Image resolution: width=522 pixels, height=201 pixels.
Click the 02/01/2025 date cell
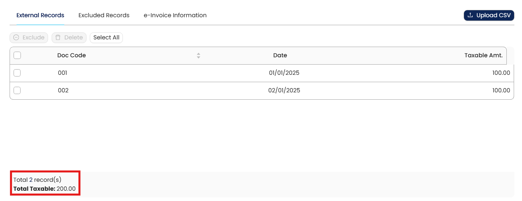coord(284,90)
